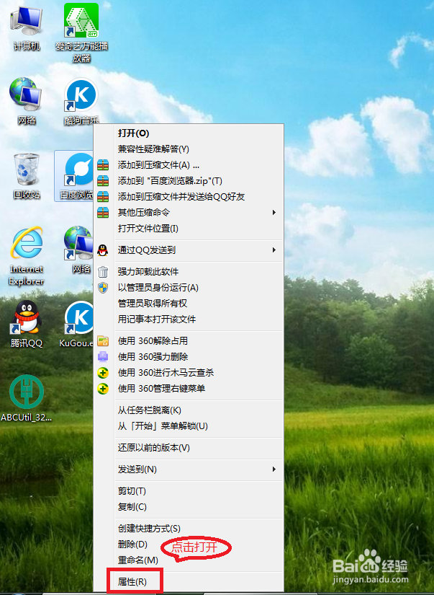434x595 pixels.
Task: Expand the 其他压缩命令 submenu arrow
Action: (274, 213)
